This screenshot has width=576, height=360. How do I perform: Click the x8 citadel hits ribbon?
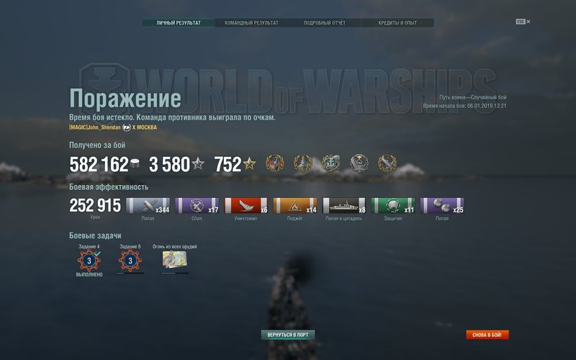tap(344, 205)
